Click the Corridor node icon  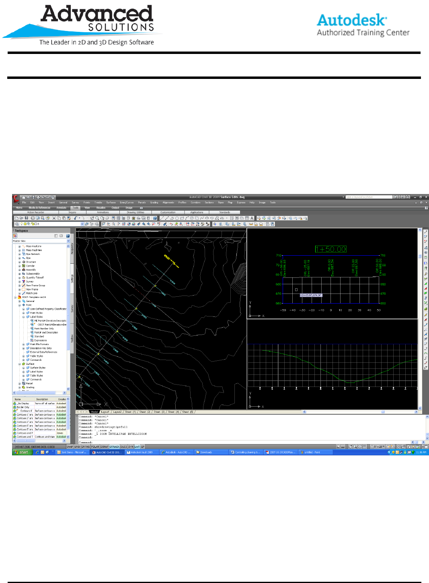point(24,266)
